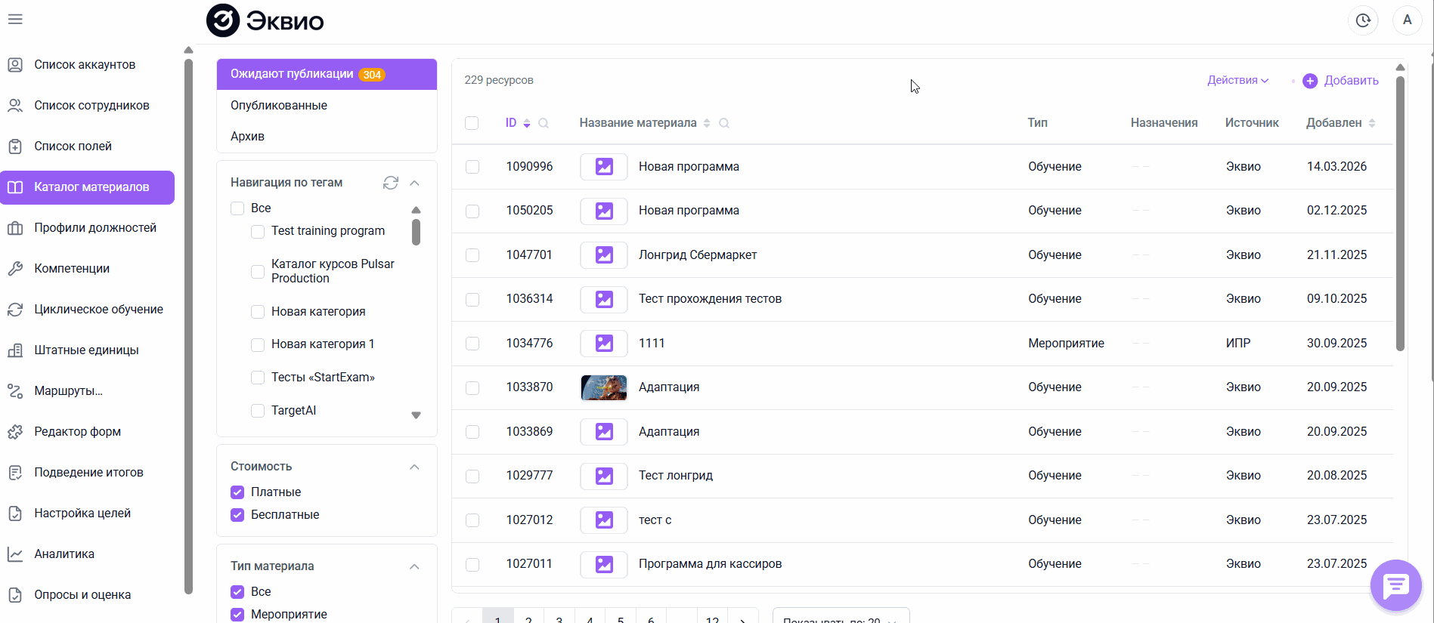This screenshot has height=623, width=1434.
Task: Switch to Архив tab
Action: click(x=327, y=137)
